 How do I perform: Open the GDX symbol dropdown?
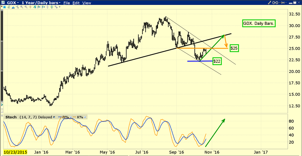point(13,3)
